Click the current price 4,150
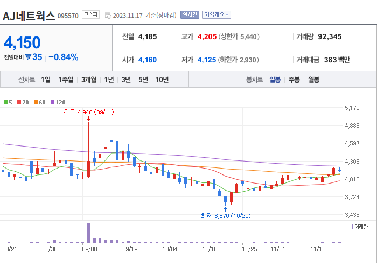The image size is (377, 263). pos(22,42)
